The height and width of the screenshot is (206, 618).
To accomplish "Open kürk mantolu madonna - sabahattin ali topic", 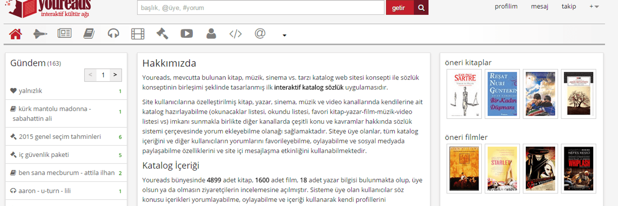I will click(x=52, y=114).
